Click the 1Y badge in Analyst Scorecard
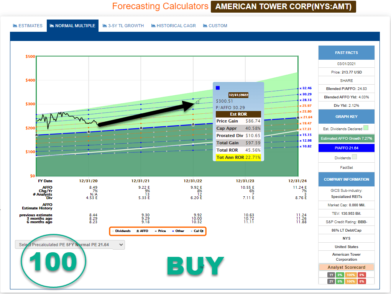This screenshot has width=391, height=294. pyautogui.click(x=331, y=275)
